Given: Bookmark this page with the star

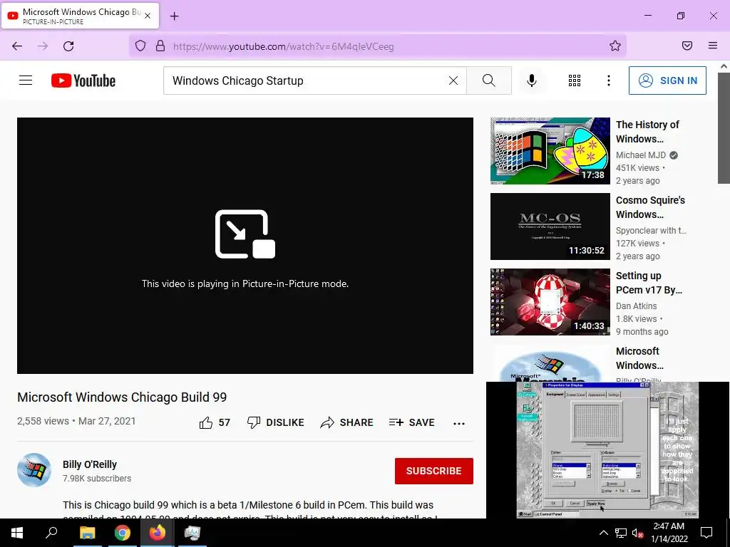Looking at the screenshot, I should coord(615,46).
